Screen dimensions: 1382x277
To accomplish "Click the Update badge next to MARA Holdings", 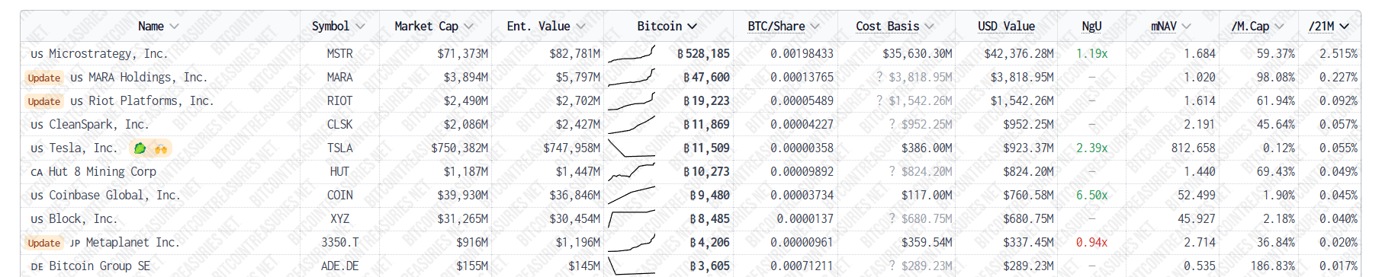I will [43, 78].
